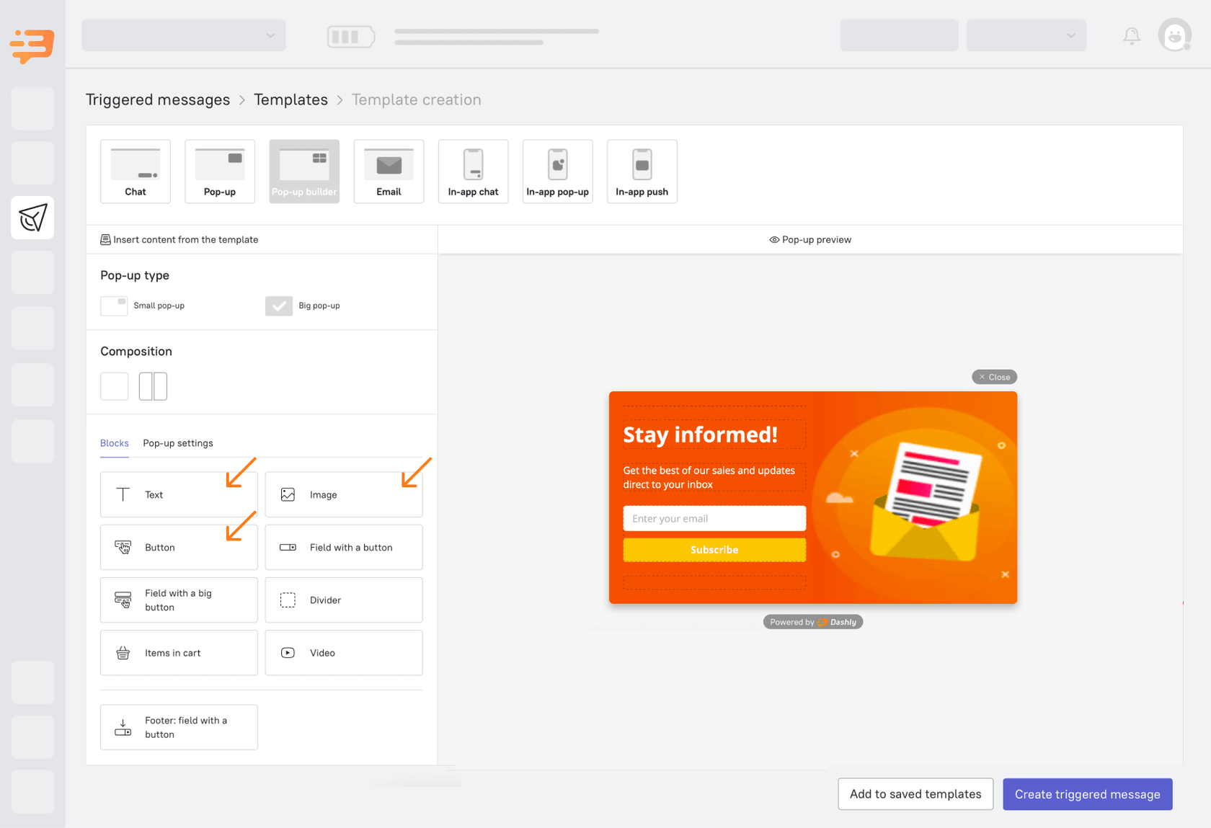Select the two-column composition layout
Screen dimensions: 1211x828
point(153,386)
